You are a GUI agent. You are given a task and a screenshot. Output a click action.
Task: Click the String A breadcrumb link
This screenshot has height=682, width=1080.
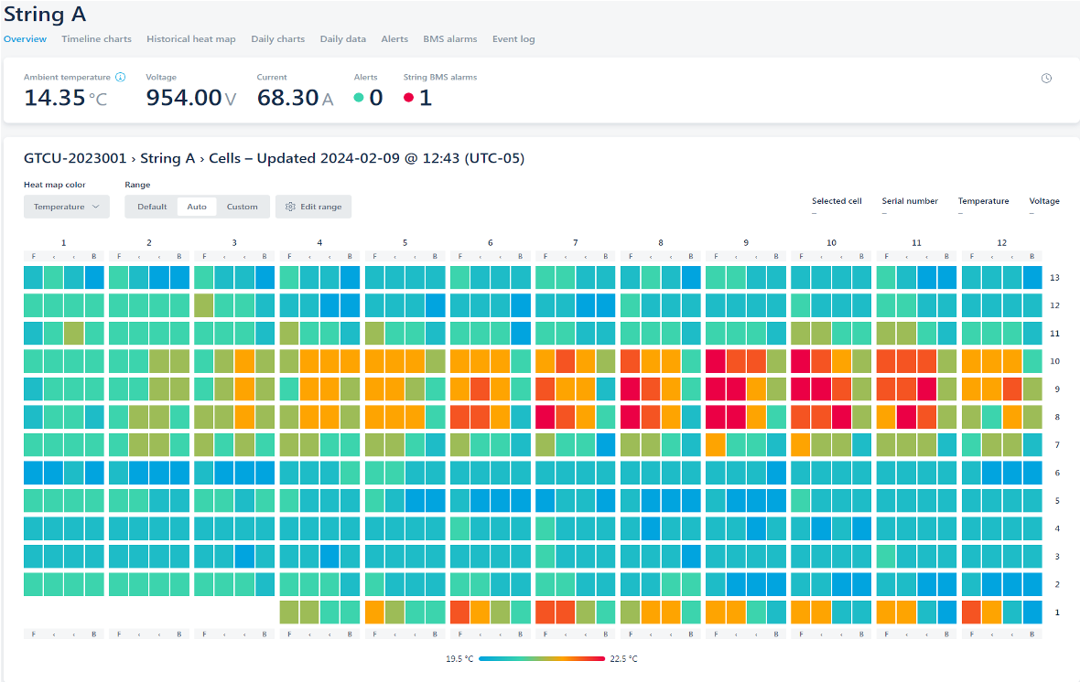point(167,158)
